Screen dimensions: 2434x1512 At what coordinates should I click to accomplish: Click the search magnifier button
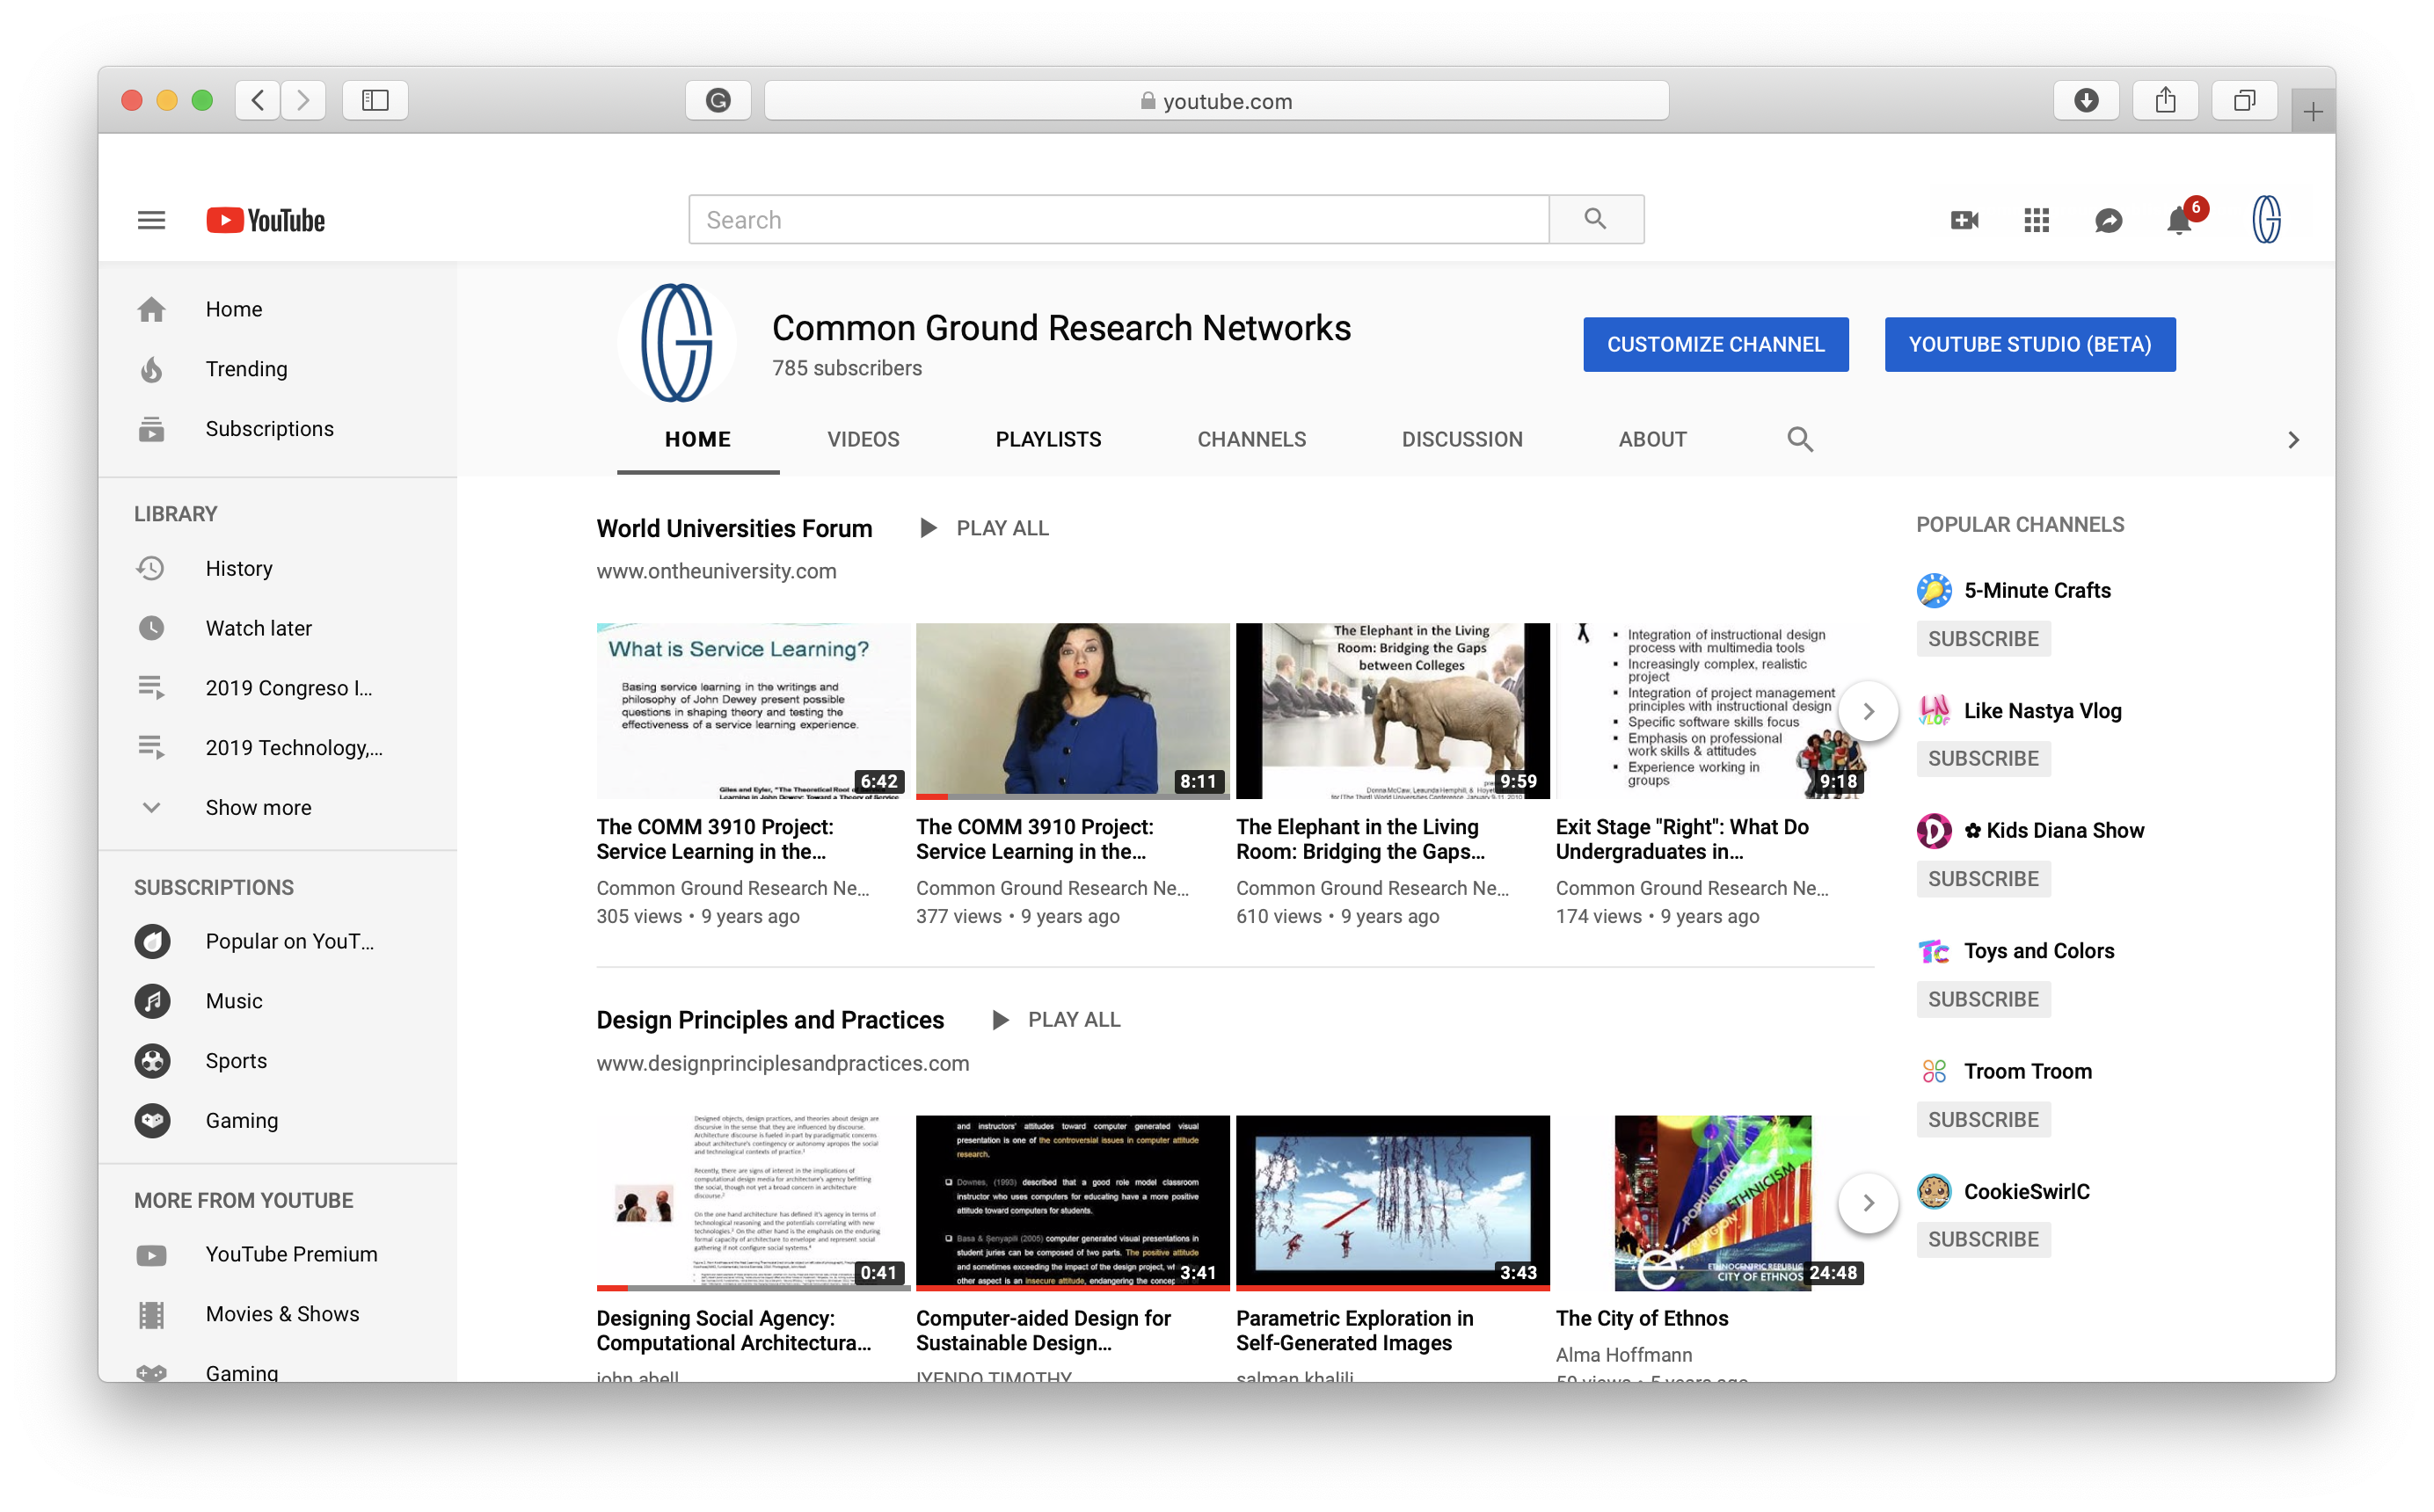pyautogui.click(x=1596, y=219)
